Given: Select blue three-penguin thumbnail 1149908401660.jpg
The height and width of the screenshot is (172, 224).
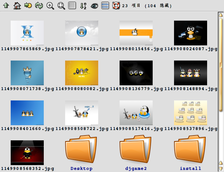Looking at the screenshot, I should coord(27,113).
